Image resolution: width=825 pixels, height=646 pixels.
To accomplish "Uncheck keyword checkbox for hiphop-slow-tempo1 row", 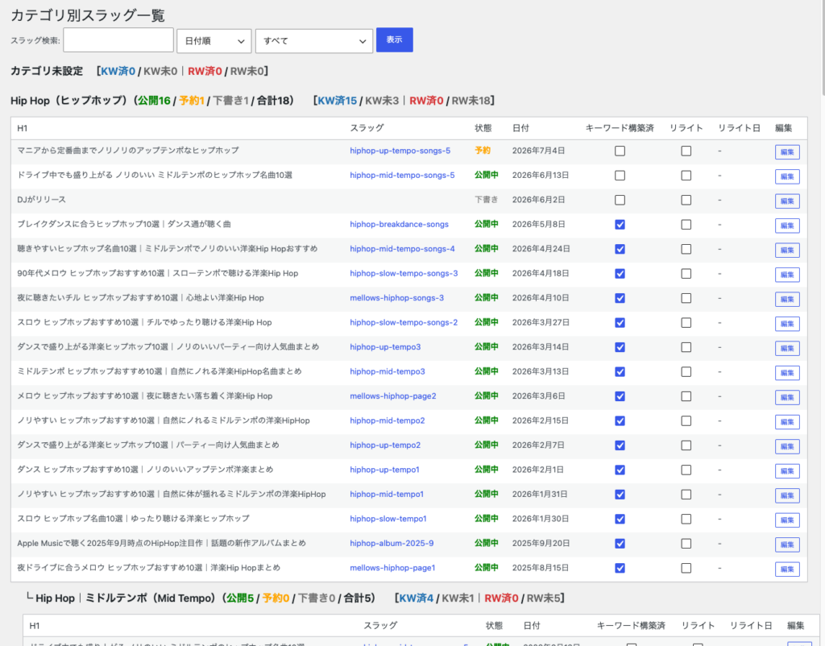I will (620, 520).
